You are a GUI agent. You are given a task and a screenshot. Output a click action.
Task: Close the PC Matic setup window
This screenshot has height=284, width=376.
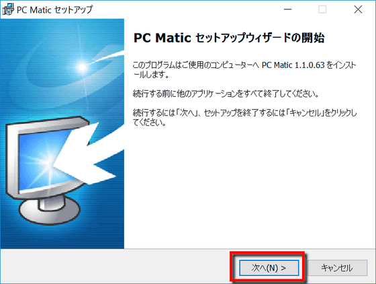(358, 9)
